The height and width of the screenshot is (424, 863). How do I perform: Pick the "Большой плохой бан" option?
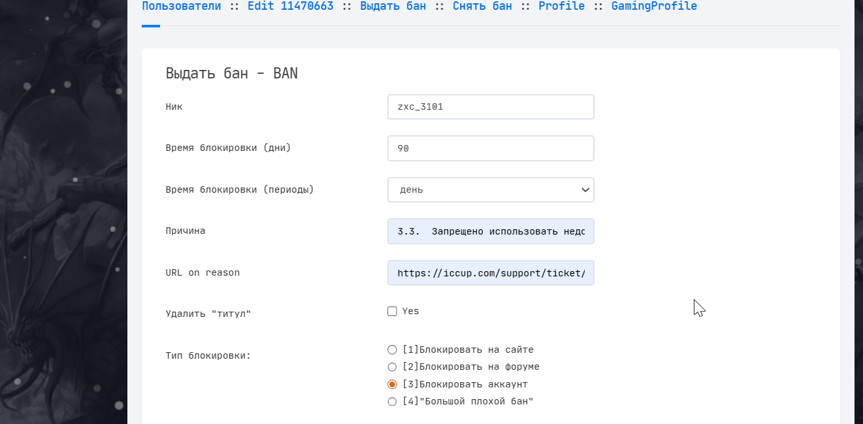click(x=392, y=402)
